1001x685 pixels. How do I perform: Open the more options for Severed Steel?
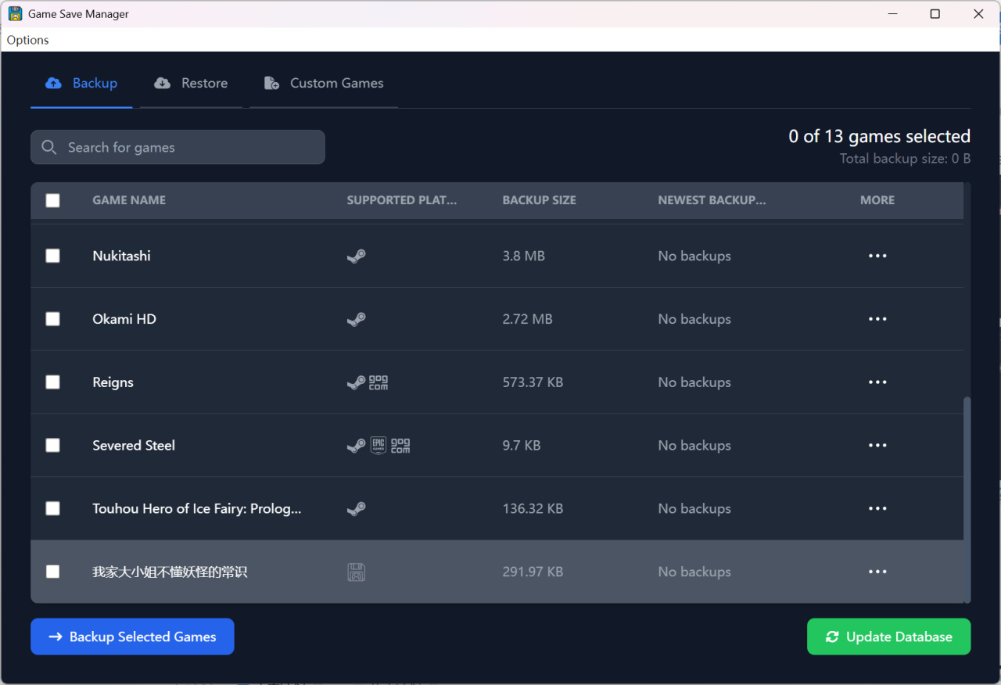coord(877,446)
